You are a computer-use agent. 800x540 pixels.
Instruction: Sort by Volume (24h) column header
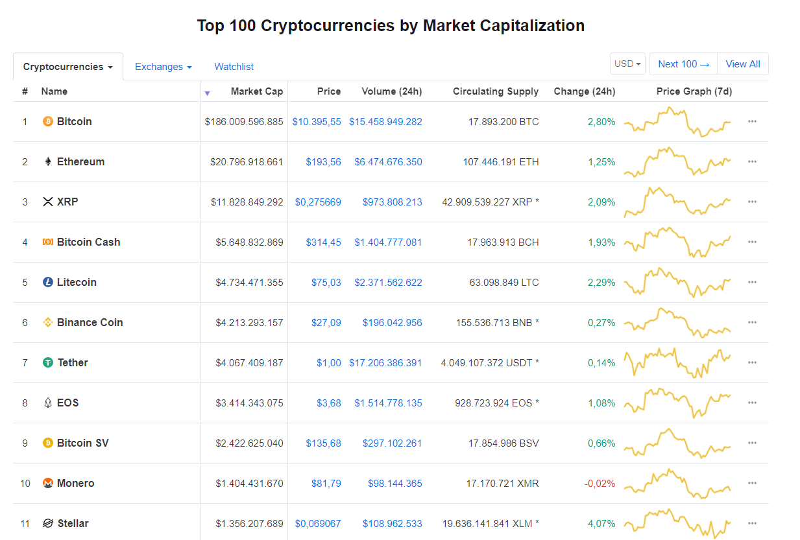(392, 91)
